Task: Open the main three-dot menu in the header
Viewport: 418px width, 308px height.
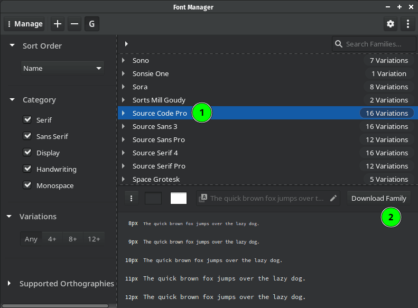Action: click(x=408, y=24)
